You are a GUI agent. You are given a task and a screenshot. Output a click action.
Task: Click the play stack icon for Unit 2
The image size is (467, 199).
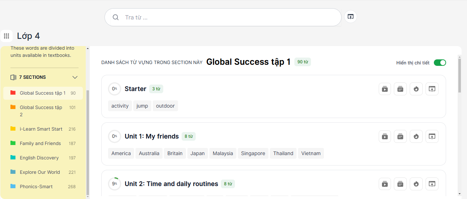coord(385,184)
